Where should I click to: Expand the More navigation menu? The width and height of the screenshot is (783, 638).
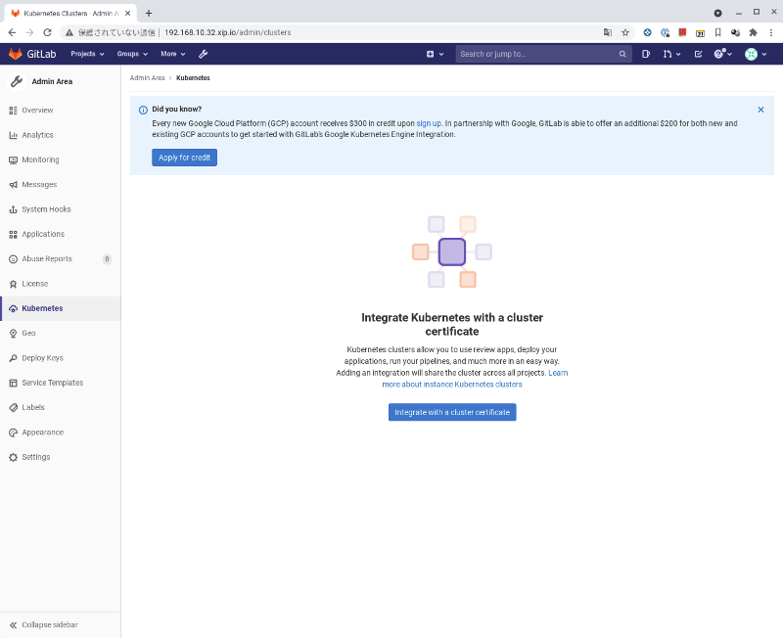pyautogui.click(x=172, y=54)
